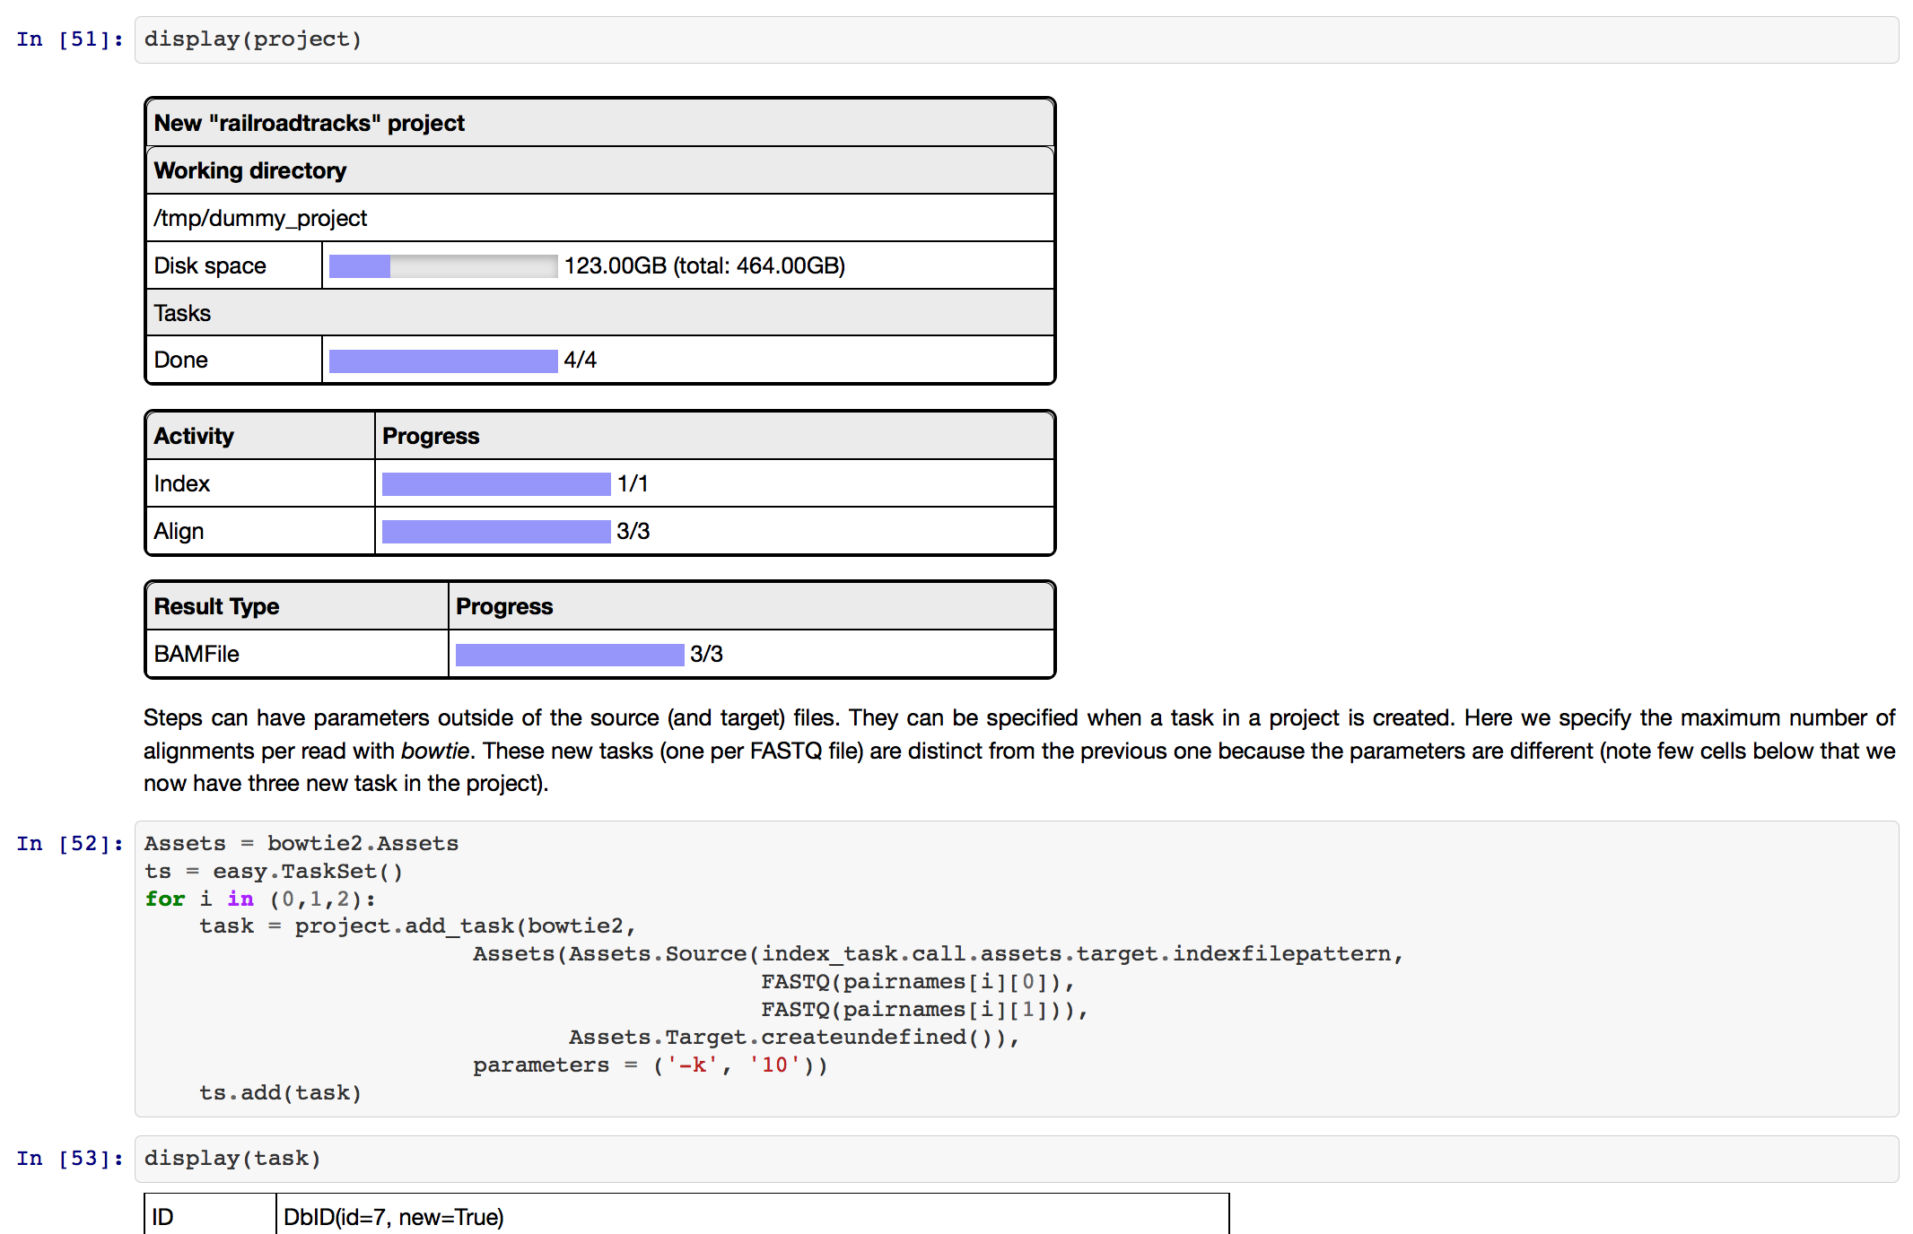
Task: Click the New "railroadtracks" project header
Action: [x=310, y=123]
